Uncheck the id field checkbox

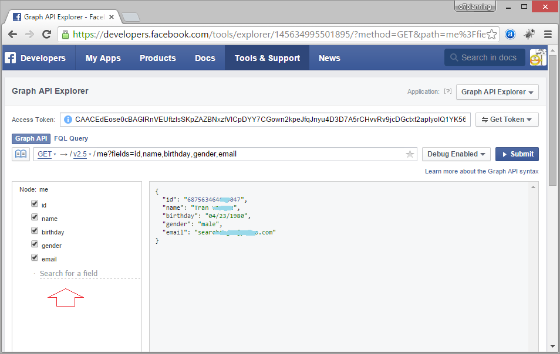coord(35,203)
